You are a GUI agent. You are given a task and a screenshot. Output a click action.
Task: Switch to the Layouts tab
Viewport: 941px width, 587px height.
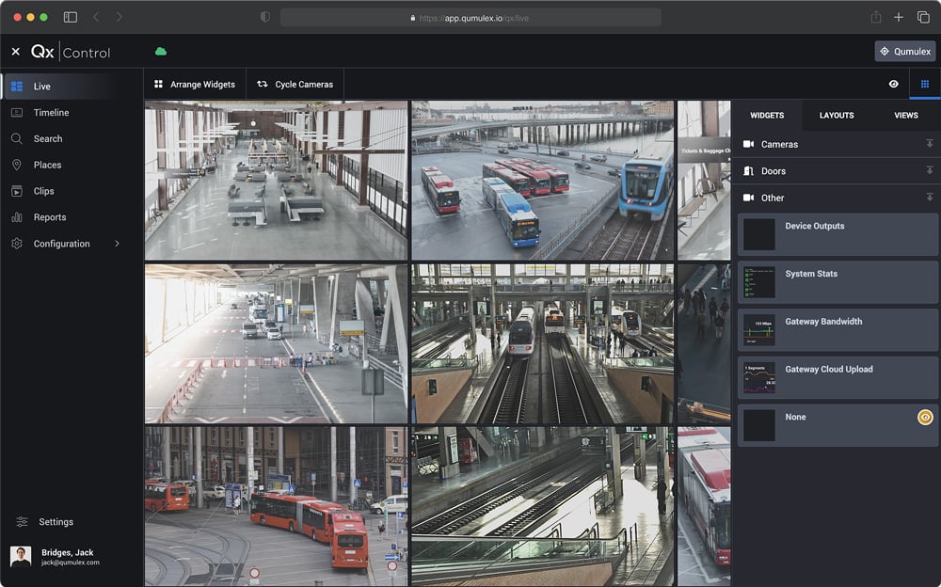837,115
